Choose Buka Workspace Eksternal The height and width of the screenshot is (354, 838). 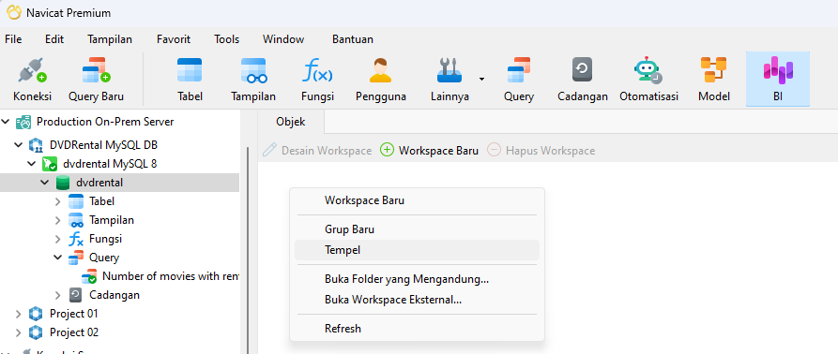tap(417, 300)
